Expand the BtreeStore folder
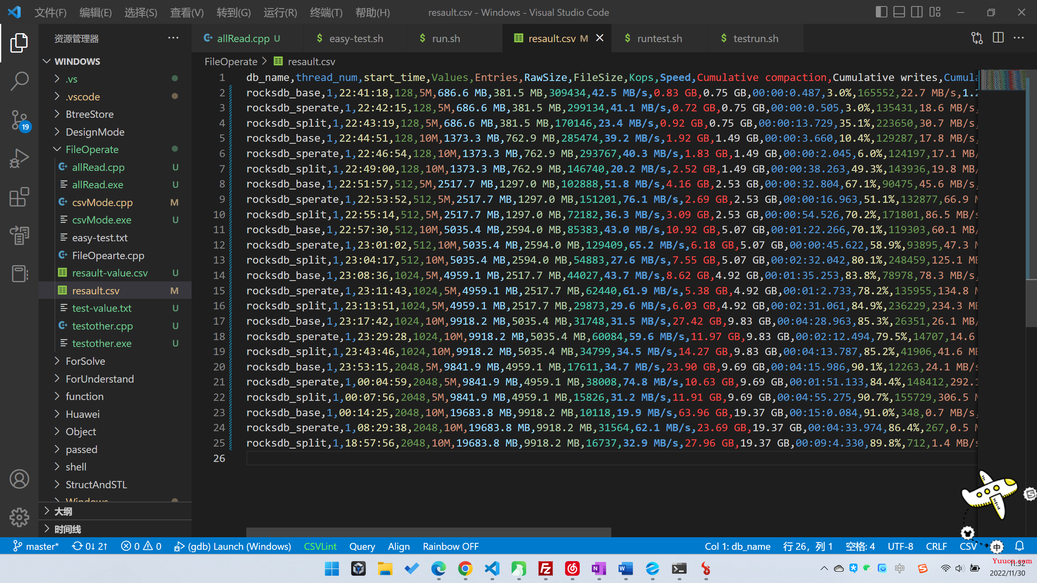1037x583 pixels. click(115, 114)
